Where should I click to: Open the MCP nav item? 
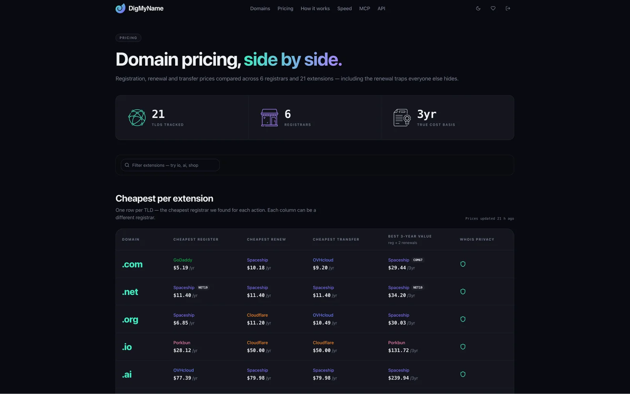click(365, 8)
